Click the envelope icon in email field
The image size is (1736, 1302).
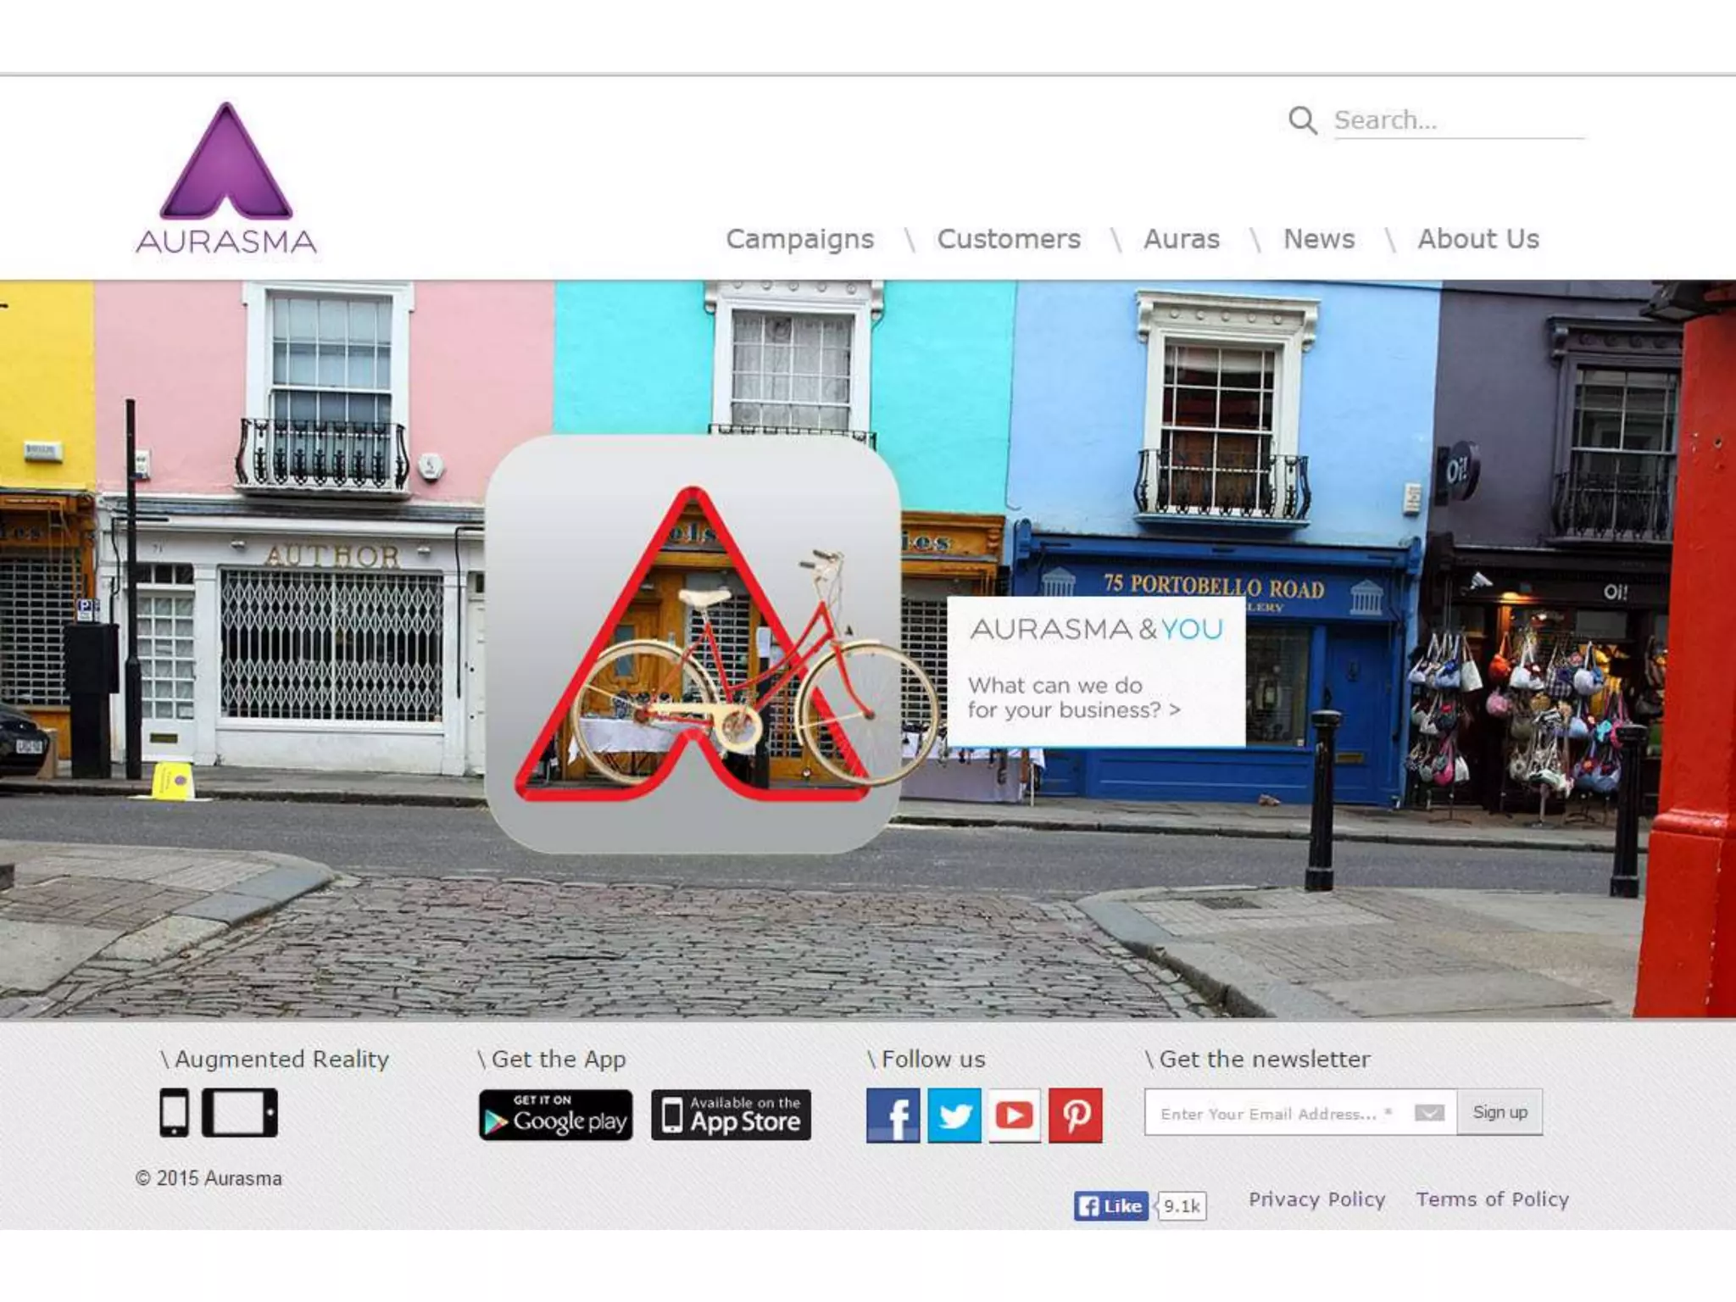[1429, 1113]
